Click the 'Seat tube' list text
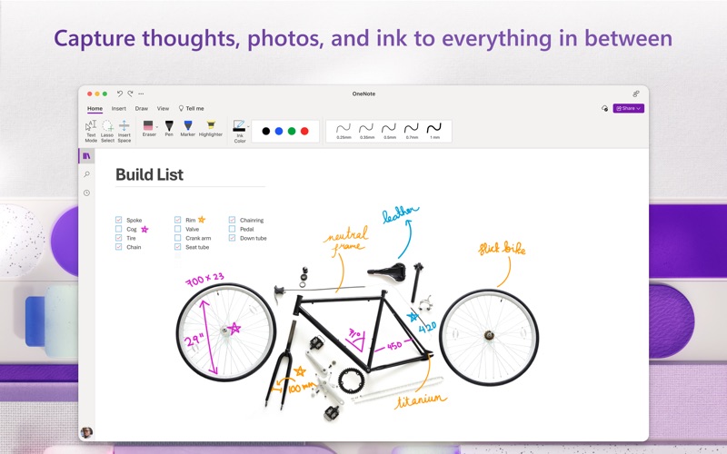This screenshot has height=454, width=727. pyautogui.click(x=197, y=247)
